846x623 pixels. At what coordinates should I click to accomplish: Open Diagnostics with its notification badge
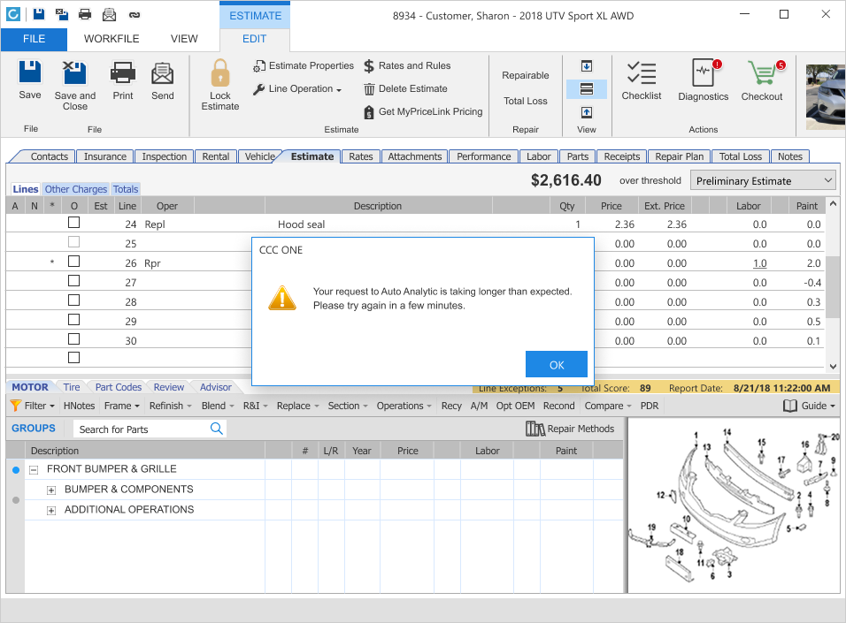(x=702, y=80)
